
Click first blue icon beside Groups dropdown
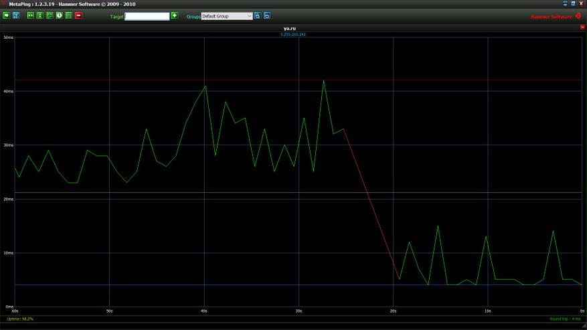pos(258,15)
